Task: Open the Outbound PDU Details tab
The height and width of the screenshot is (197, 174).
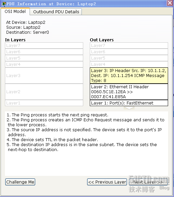Action: pyautogui.click(x=56, y=12)
